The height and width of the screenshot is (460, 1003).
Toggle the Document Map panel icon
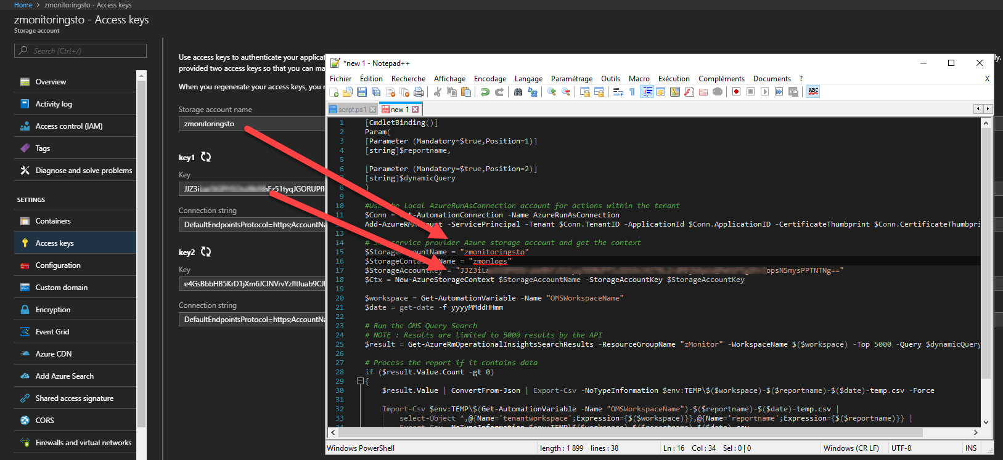(675, 92)
